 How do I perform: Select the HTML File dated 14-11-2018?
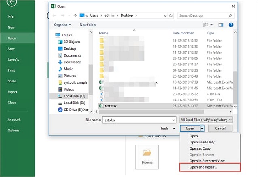[x=166, y=100]
